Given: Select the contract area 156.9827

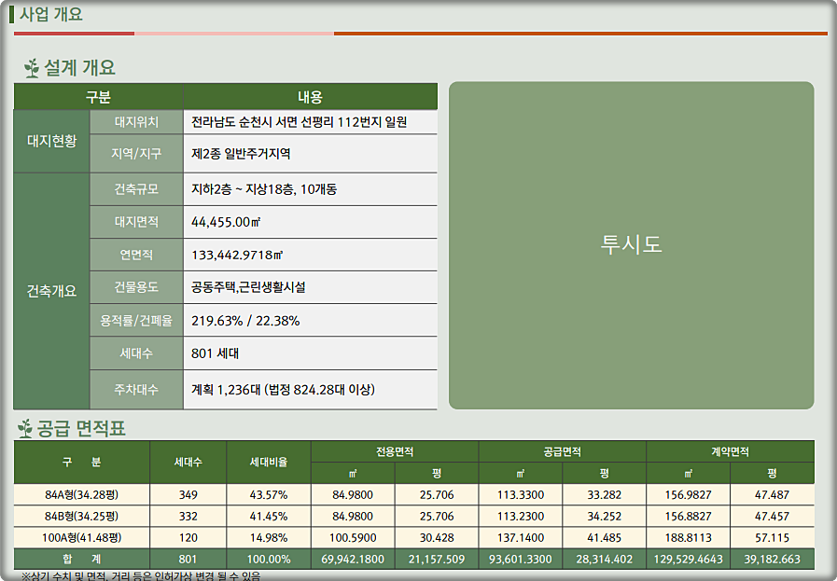Looking at the screenshot, I should pyautogui.click(x=688, y=495).
